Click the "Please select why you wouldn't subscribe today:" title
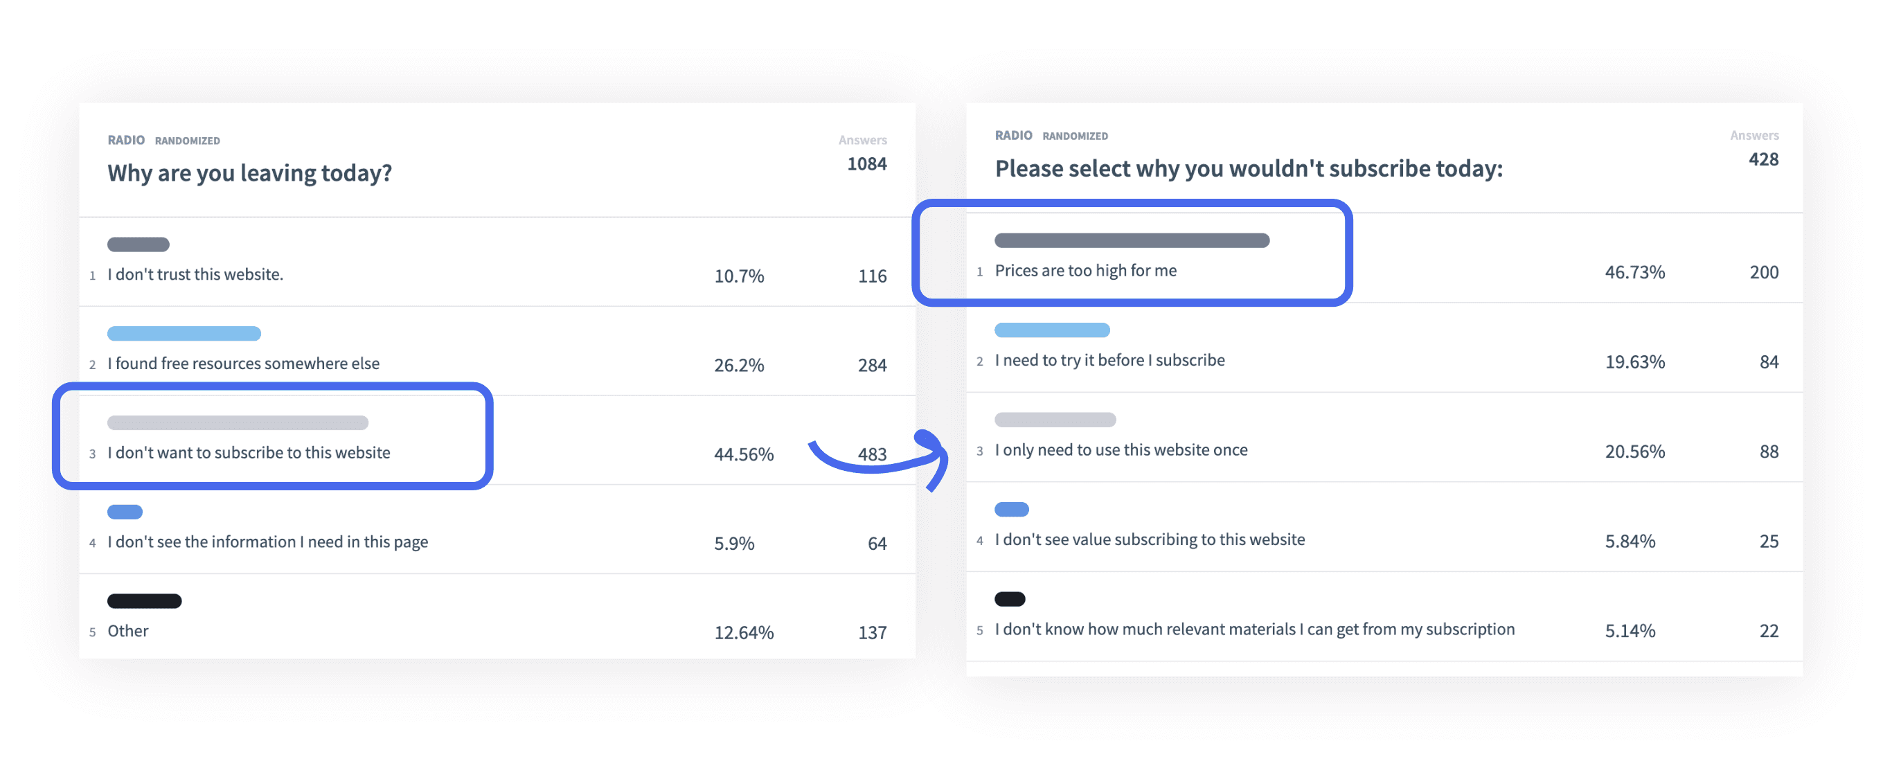1892x777 pixels. tap(1249, 169)
